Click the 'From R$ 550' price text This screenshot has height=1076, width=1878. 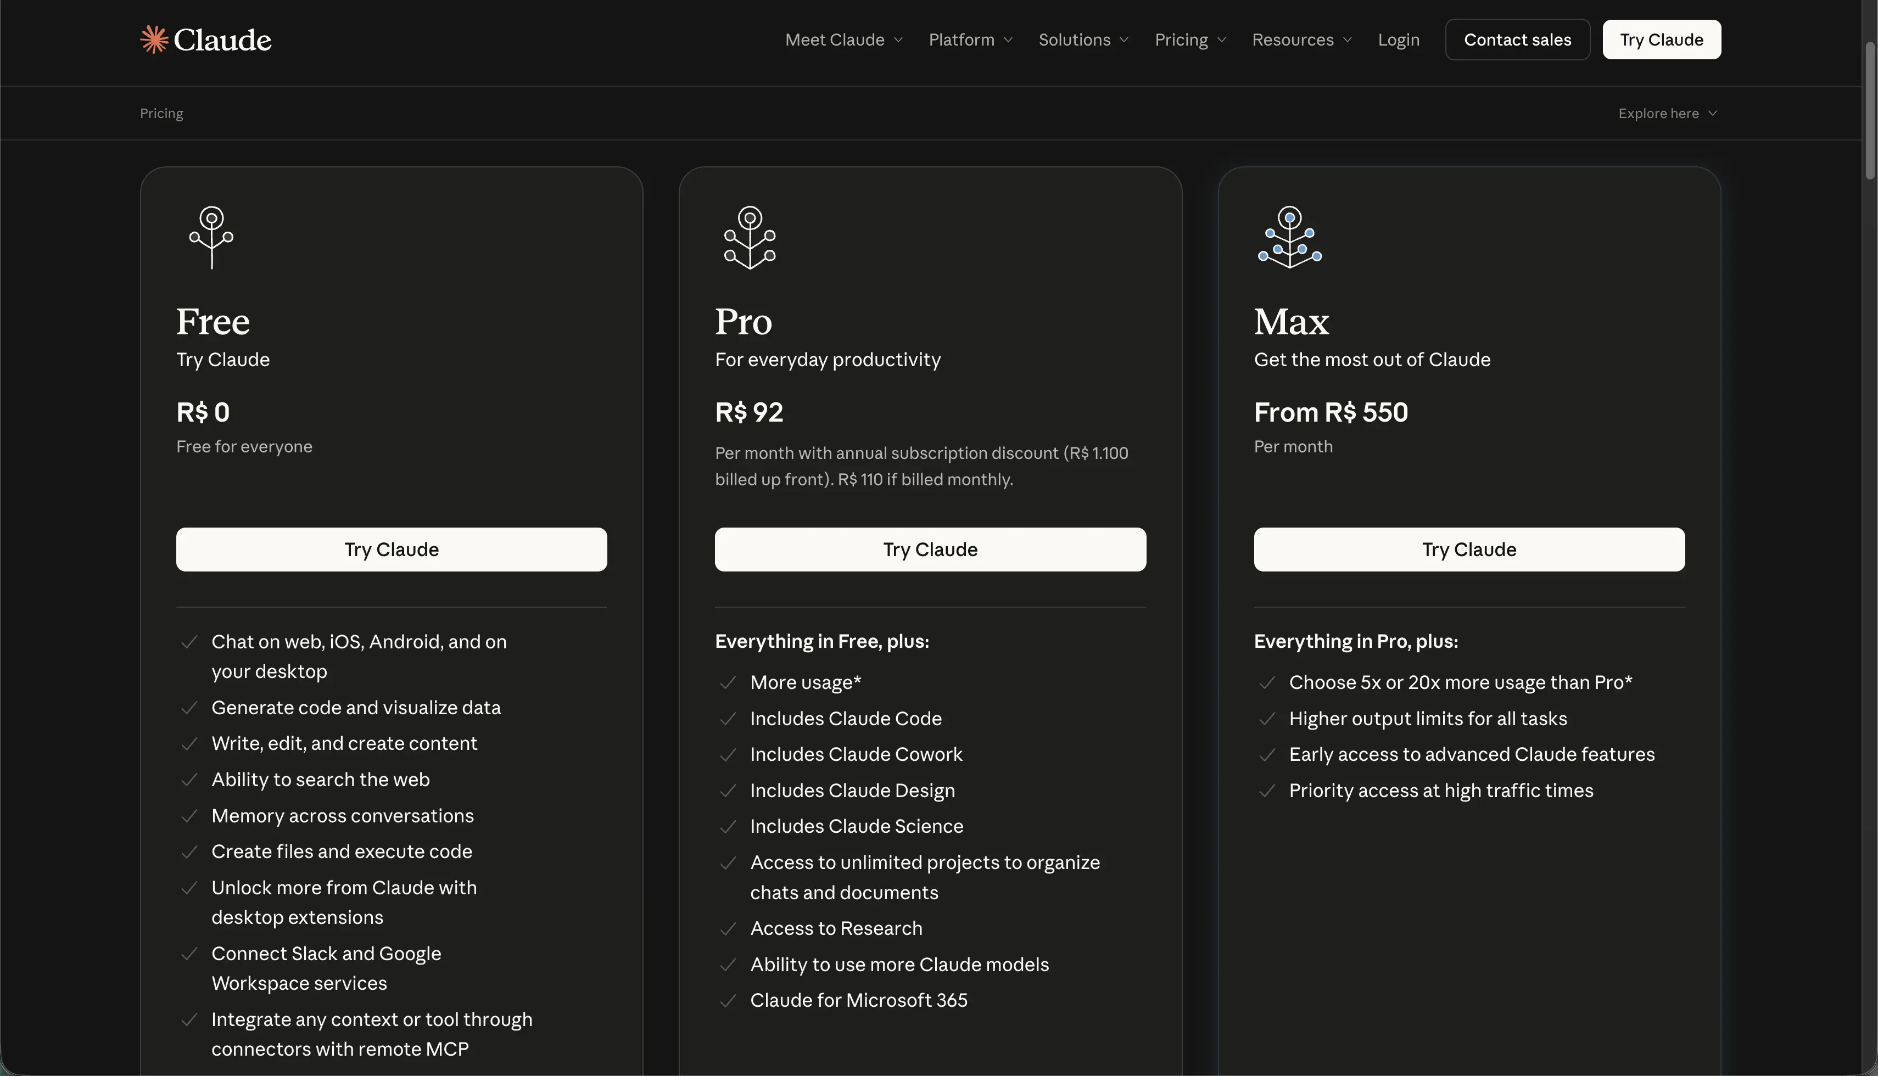[1331, 412]
